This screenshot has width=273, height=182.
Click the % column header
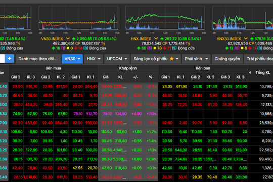pos(151,77)
